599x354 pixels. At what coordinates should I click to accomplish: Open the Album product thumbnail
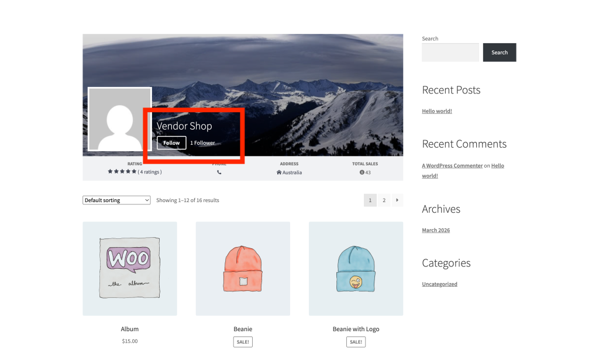[x=130, y=269]
